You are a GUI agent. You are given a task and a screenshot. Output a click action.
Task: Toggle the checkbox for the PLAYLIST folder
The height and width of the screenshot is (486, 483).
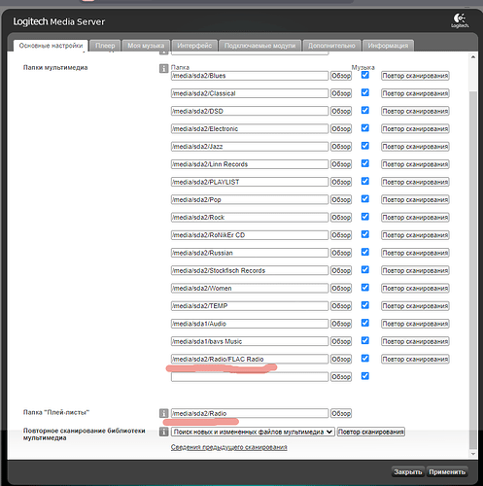[x=365, y=181]
